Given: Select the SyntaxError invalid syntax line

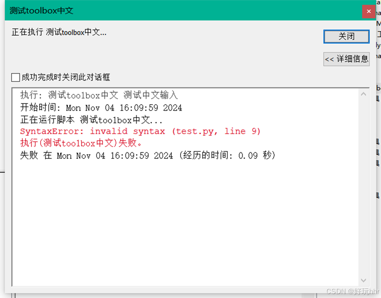Looking at the screenshot, I should [141, 131].
